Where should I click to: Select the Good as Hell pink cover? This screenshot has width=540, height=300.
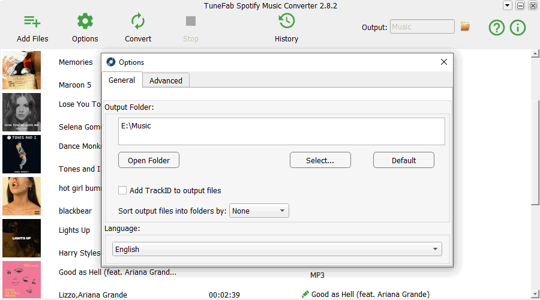click(x=22, y=280)
